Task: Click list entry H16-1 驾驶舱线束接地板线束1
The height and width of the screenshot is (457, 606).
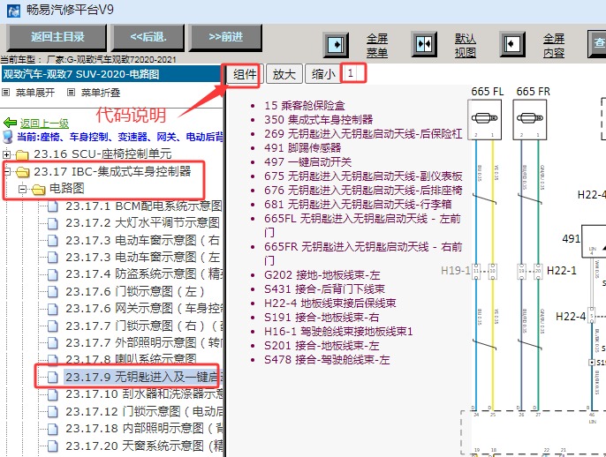Action: pyautogui.click(x=338, y=332)
